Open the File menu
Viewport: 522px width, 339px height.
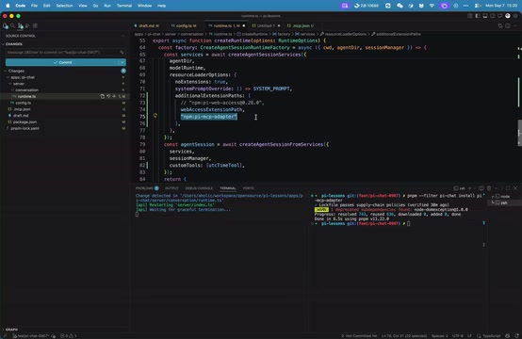click(34, 6)
